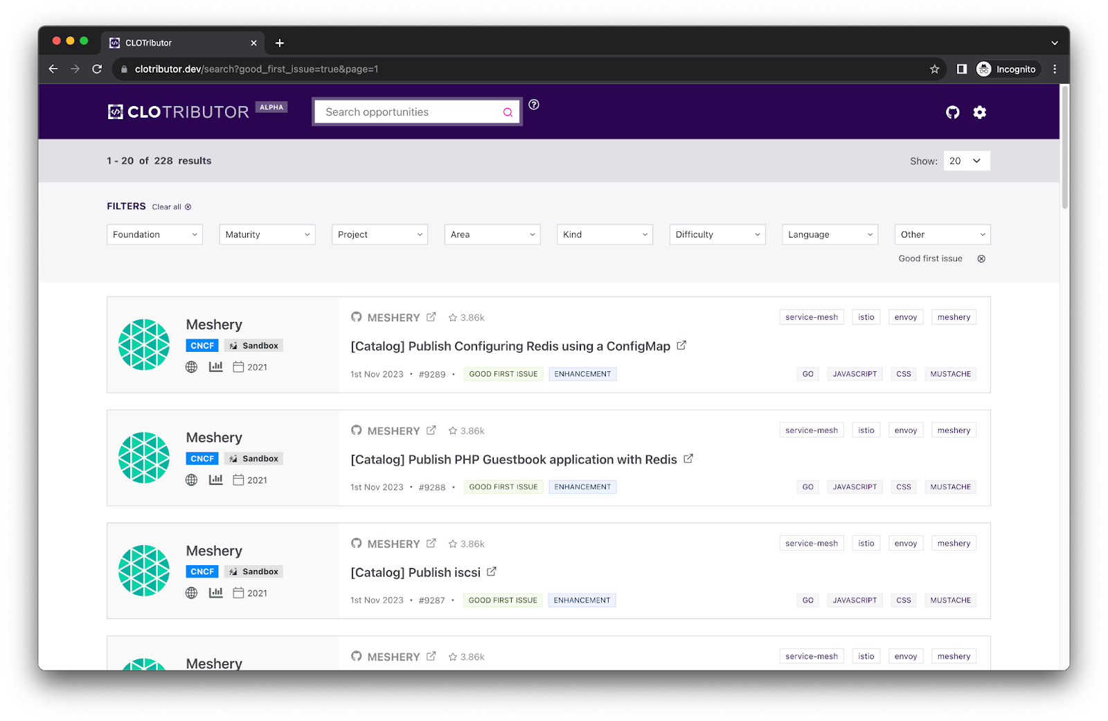
Task: Click JAVASCRIPT language tag on #9289 card
Action: 855,374
